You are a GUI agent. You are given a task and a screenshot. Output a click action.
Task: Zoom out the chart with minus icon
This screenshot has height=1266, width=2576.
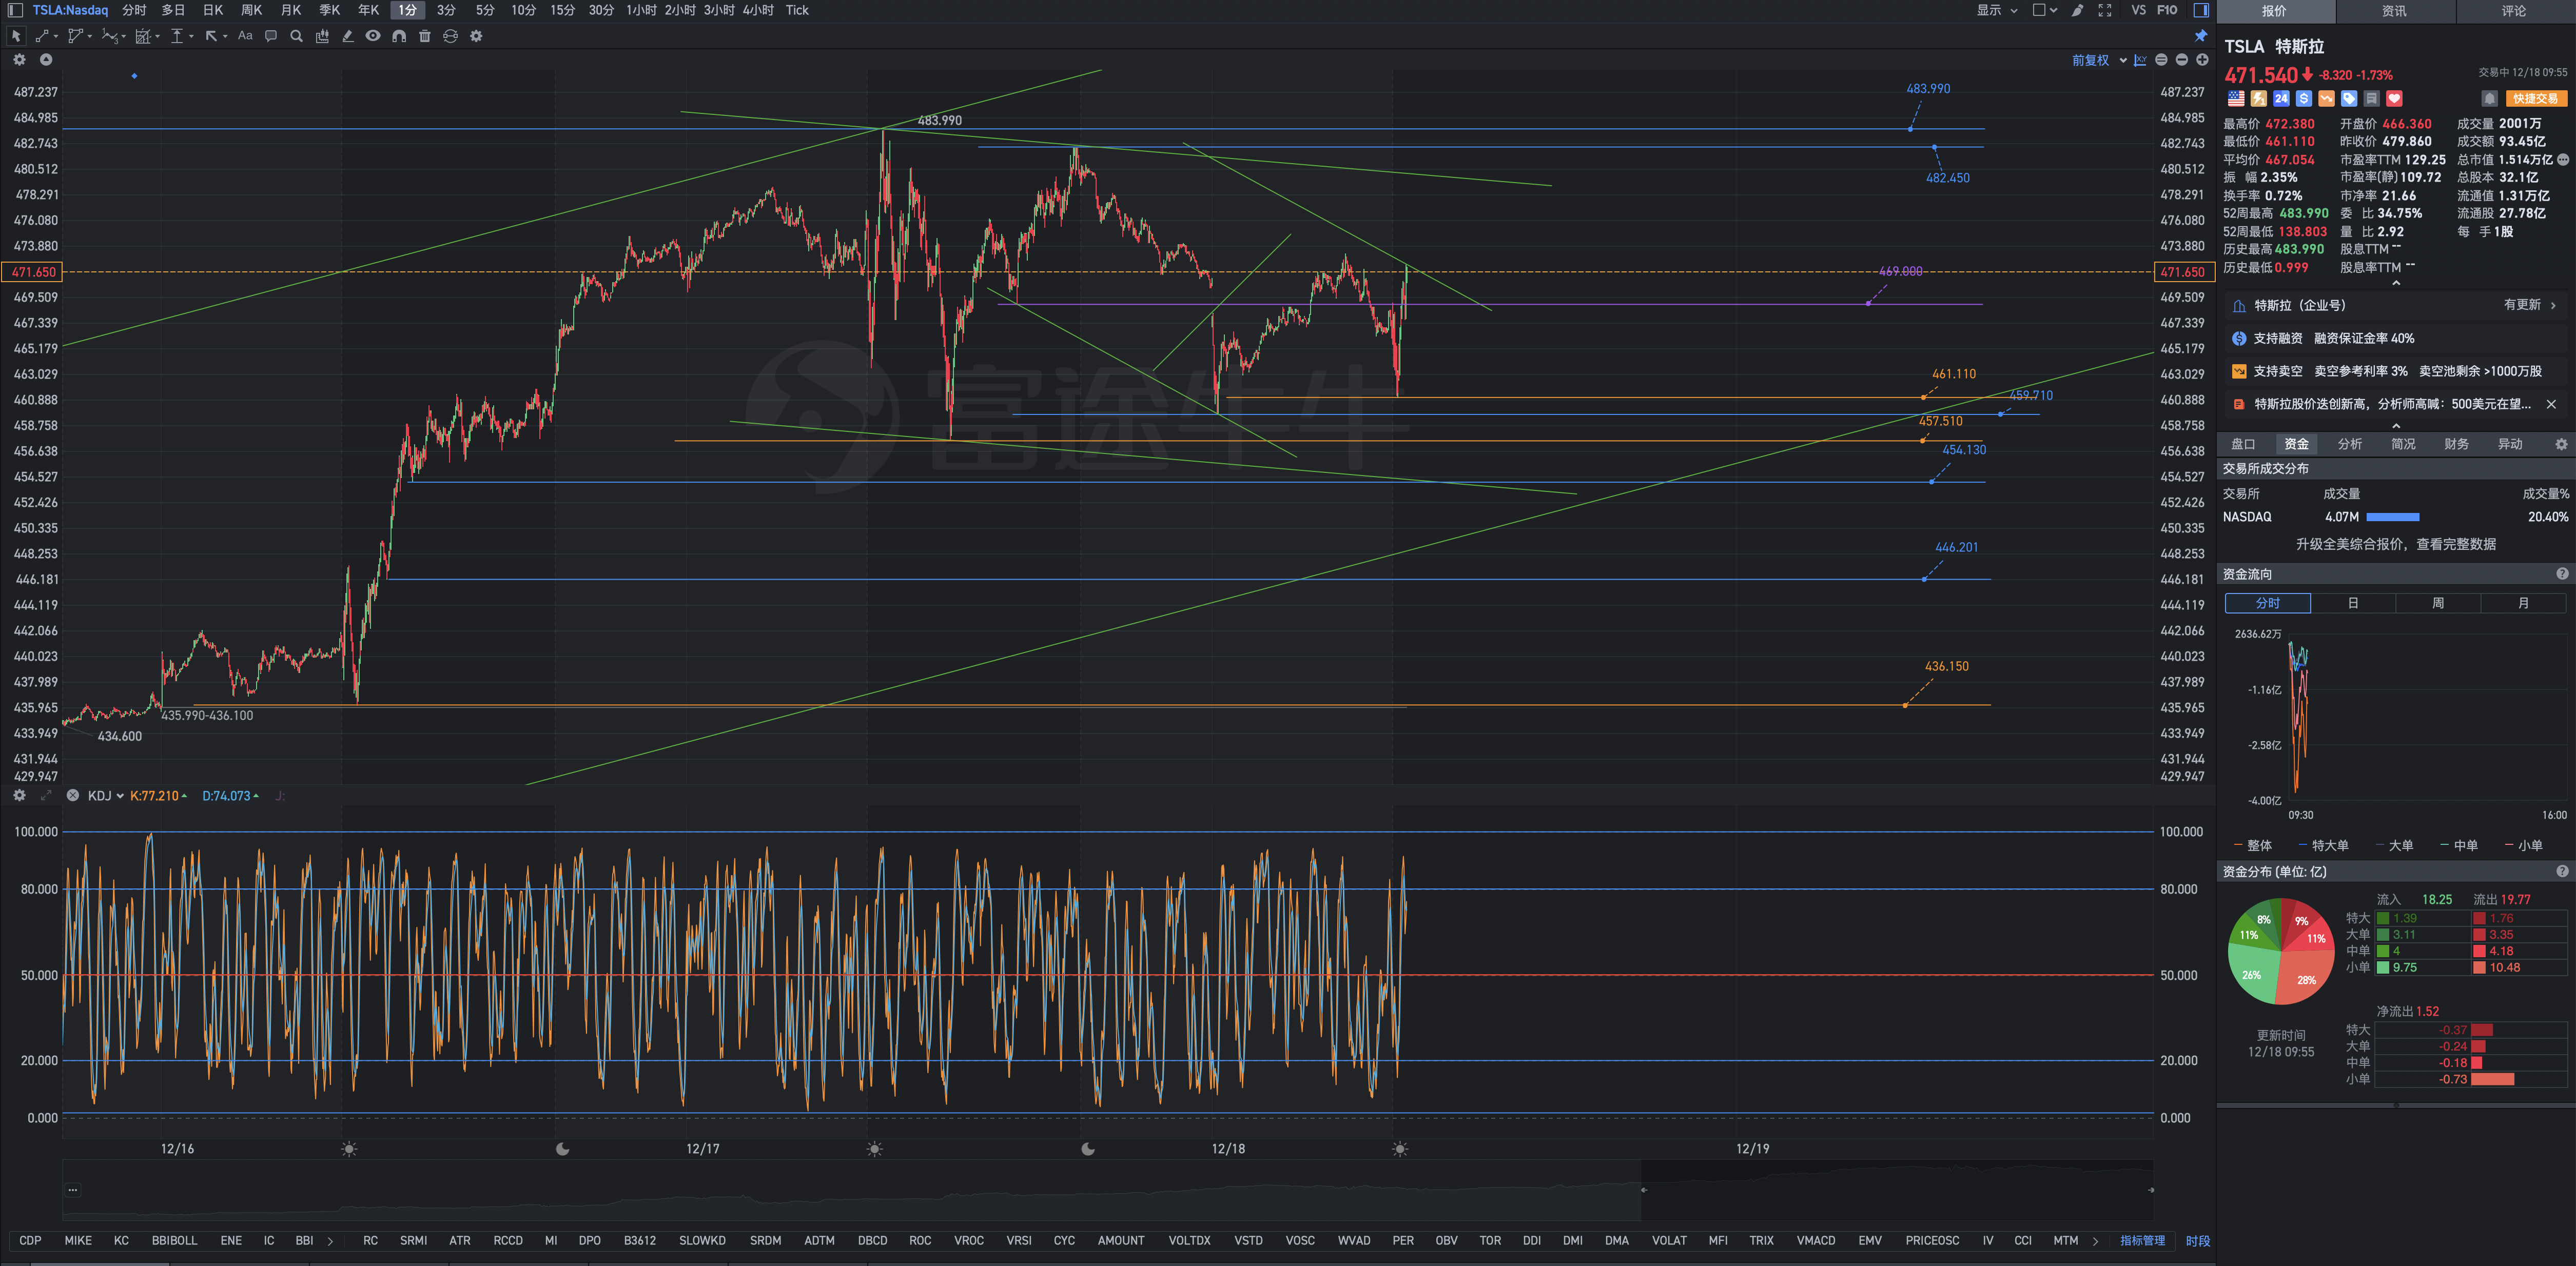point(2182,60)
